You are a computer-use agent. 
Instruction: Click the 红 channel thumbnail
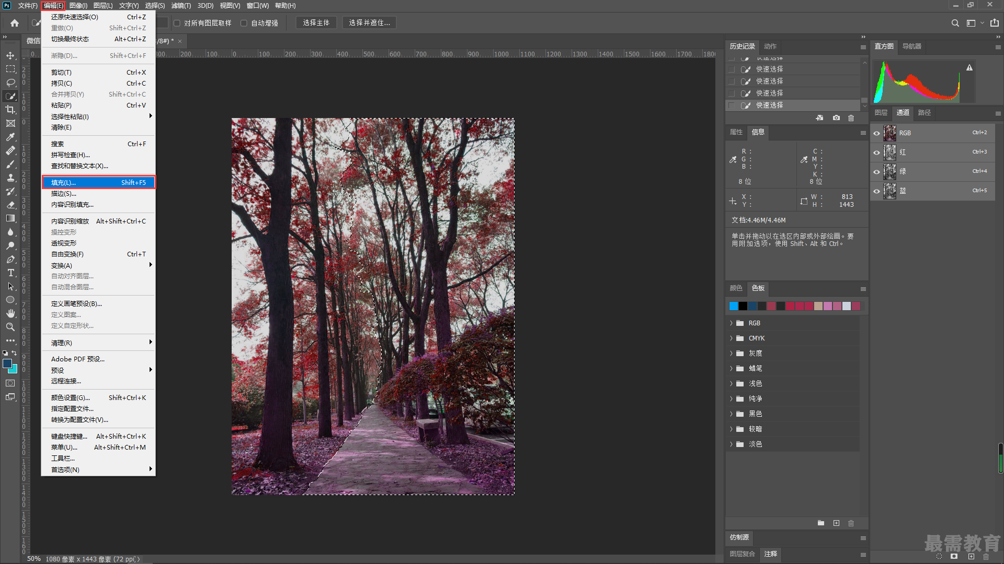pos(889,152)
